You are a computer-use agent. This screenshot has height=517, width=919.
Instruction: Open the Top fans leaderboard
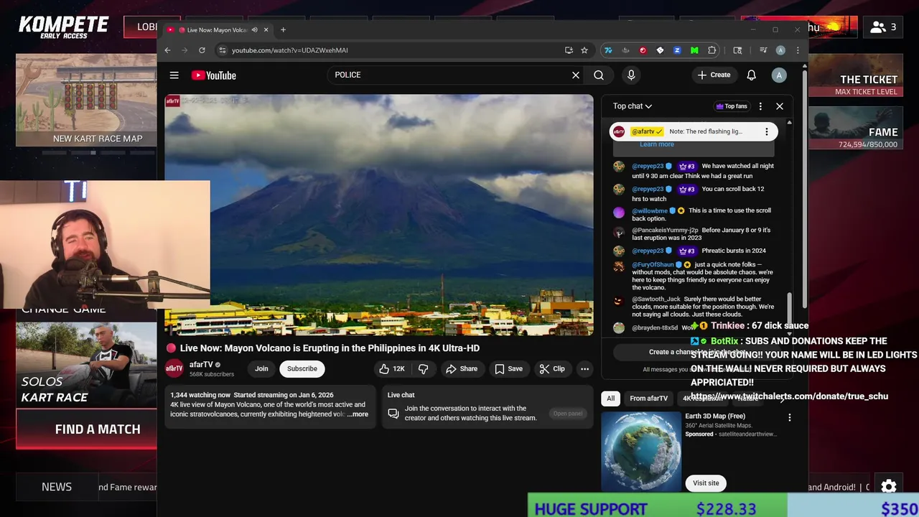point(732,106)
